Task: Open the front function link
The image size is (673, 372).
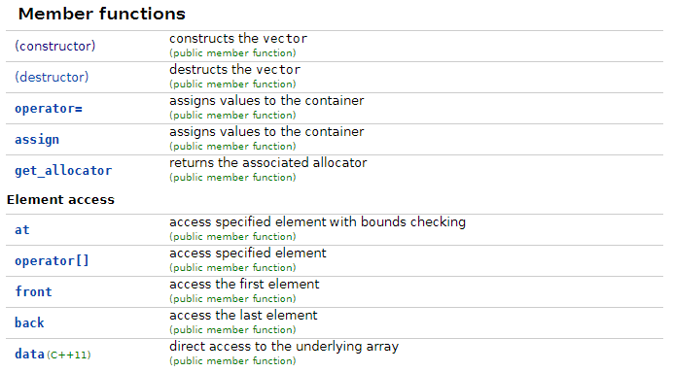Action: point(33,291)
